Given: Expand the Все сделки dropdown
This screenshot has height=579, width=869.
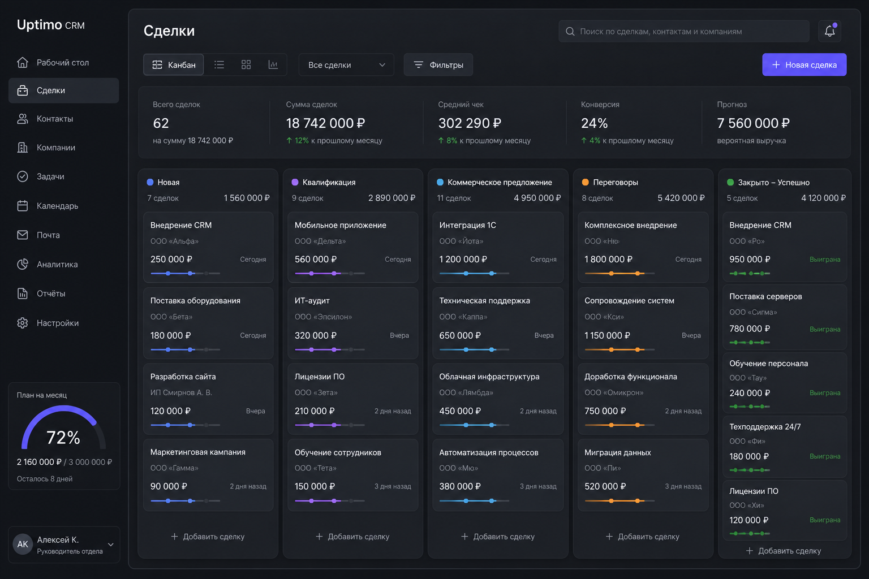Looking at the screenshot, I should pyautogui.click(x=346, y=64).
